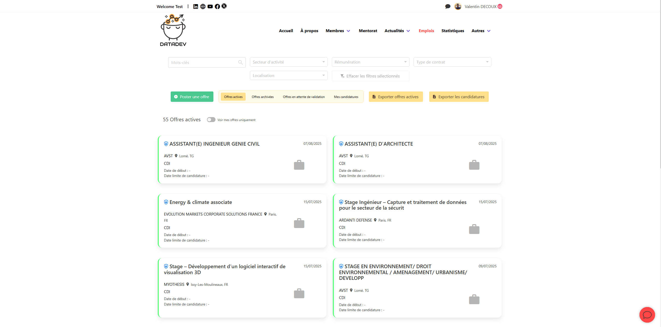
Task: Switch to the Offres archivées tab
Action: click(x=262, y=97)
